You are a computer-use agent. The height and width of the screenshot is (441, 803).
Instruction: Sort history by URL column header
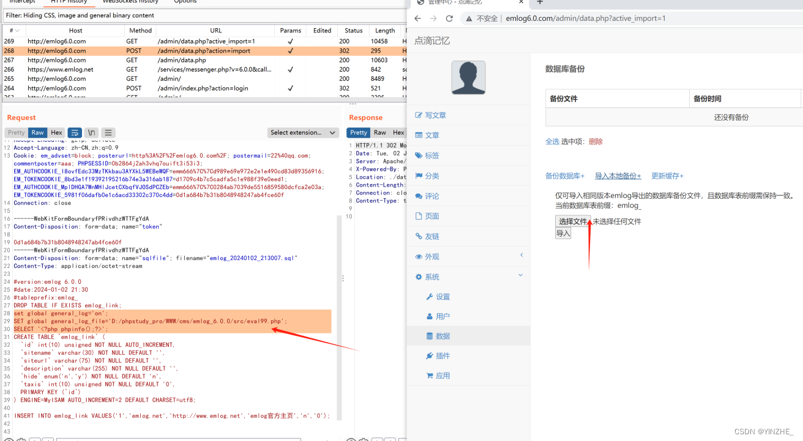click(215, 31)
